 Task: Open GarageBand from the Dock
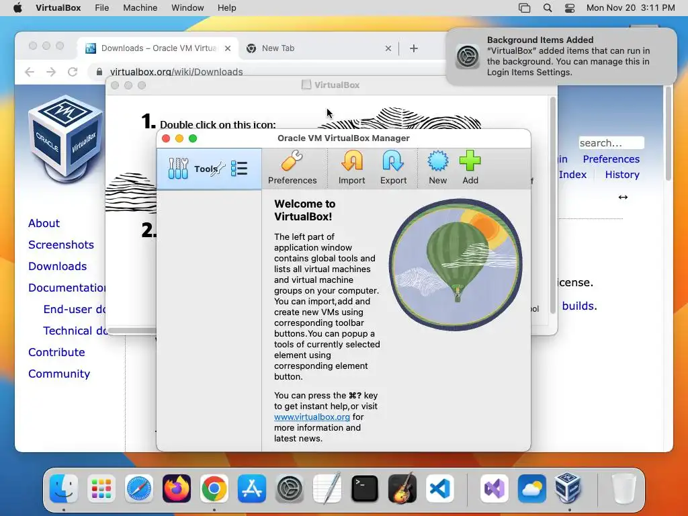pyautogui.click(x=402, y=488)
